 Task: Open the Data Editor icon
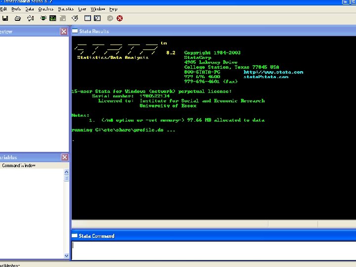tap(88, 18)
